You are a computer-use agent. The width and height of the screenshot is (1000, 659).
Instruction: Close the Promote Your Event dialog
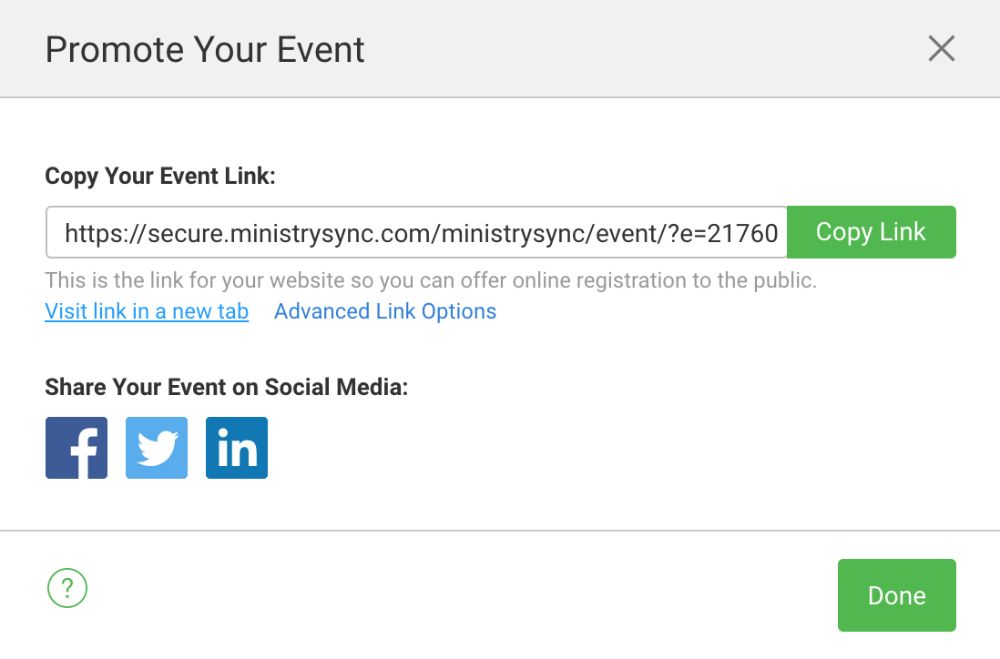pyautogui.click(x=941, y=48)
